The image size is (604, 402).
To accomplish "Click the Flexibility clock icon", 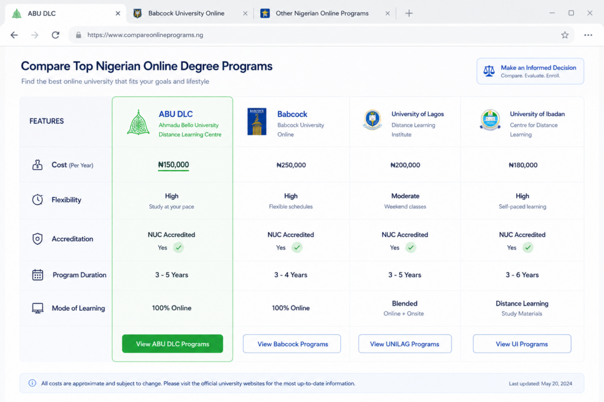I will pos(37,200).
